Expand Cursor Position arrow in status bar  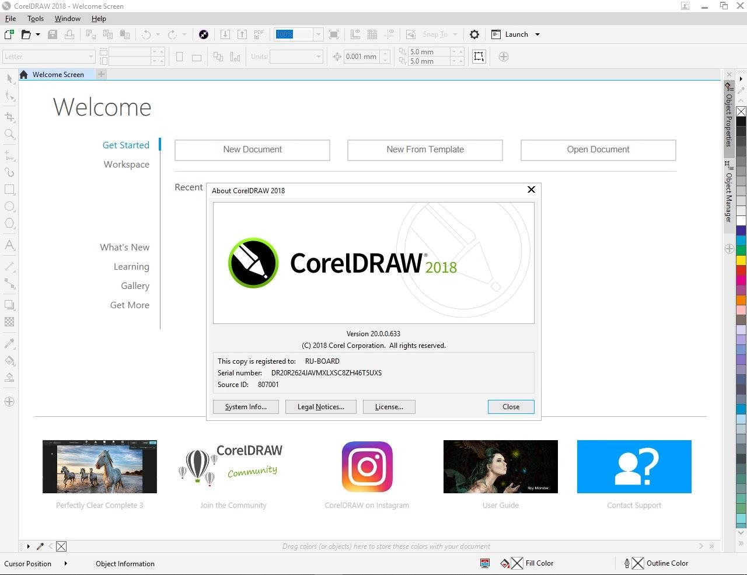point(66,563)
